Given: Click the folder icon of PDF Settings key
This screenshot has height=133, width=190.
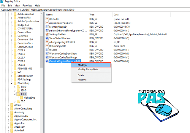Looking at the screenshot, I should 15,80.
